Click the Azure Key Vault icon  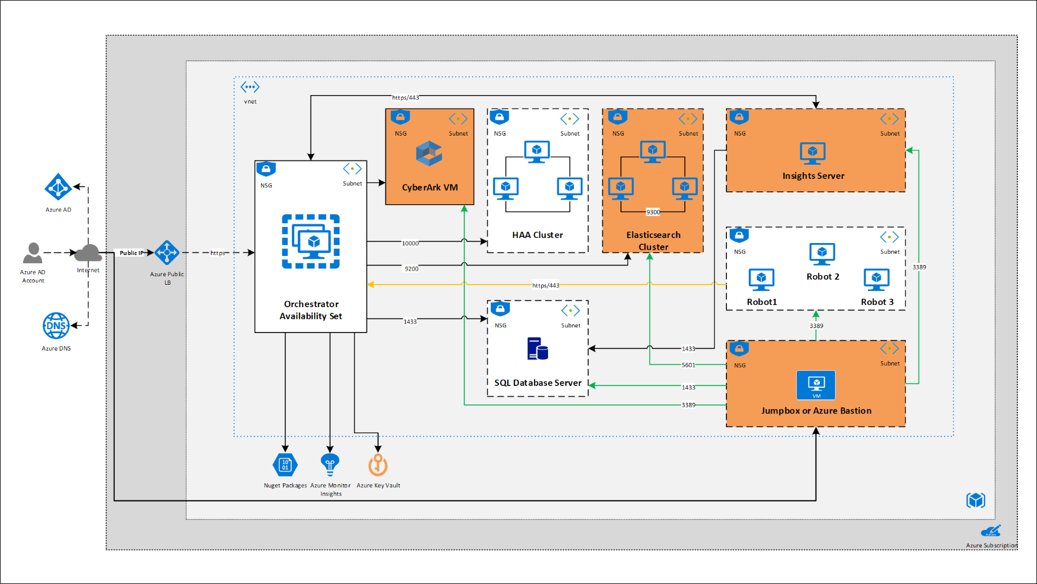tap(378, 465)
